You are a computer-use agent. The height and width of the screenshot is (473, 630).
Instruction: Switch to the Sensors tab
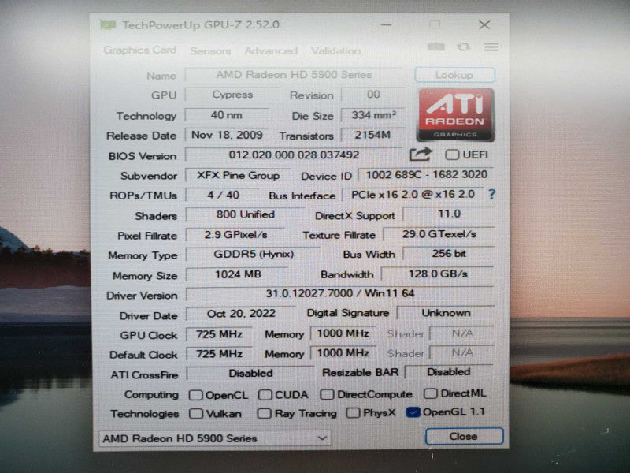click(210, 51)
